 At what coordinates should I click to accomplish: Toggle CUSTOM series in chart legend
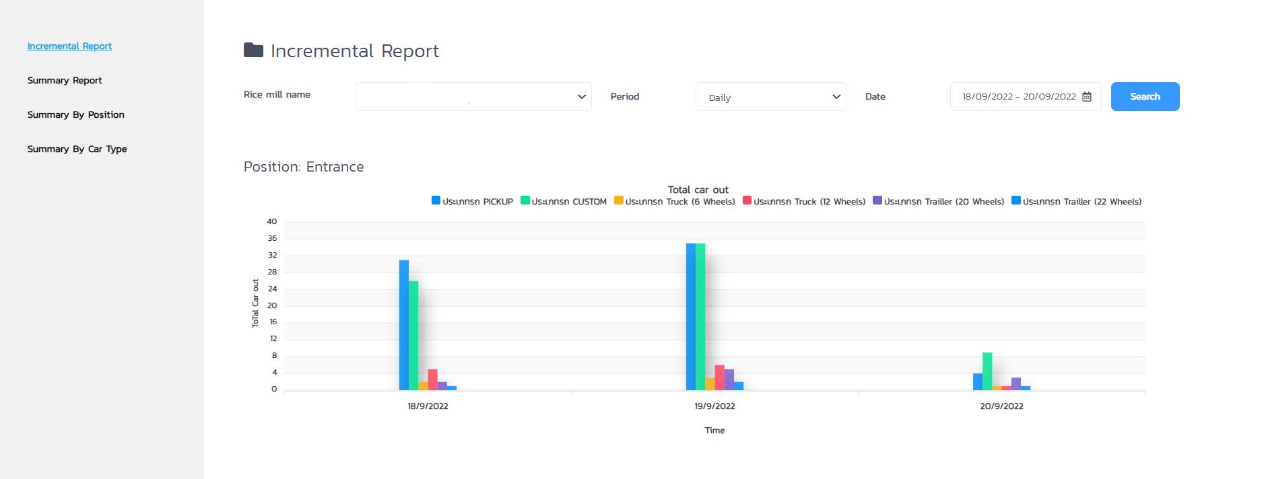pos(564,201)
